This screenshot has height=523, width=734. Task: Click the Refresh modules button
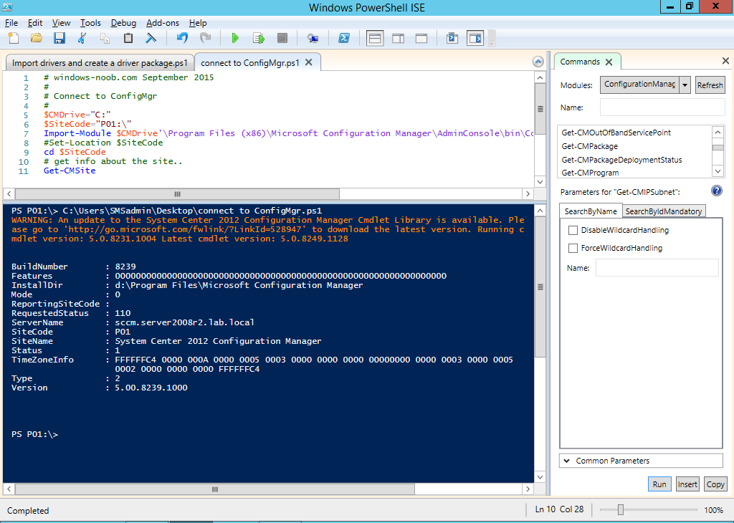point(710,85)
